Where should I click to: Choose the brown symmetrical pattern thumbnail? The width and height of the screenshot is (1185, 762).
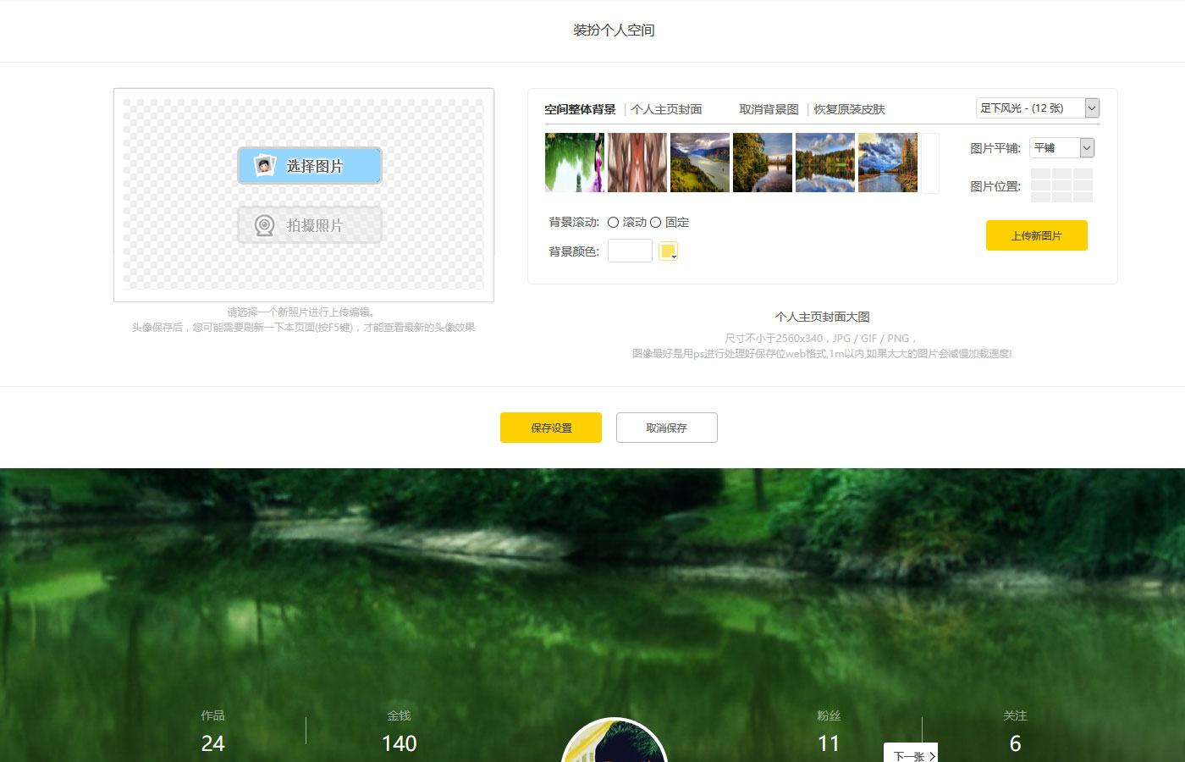tap(637, 163)
